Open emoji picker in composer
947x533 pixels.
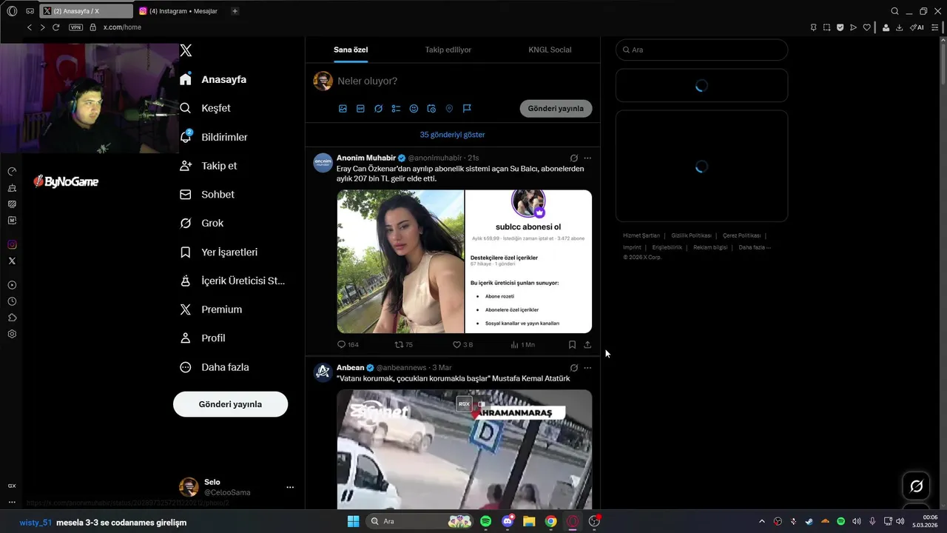[414, 109]
